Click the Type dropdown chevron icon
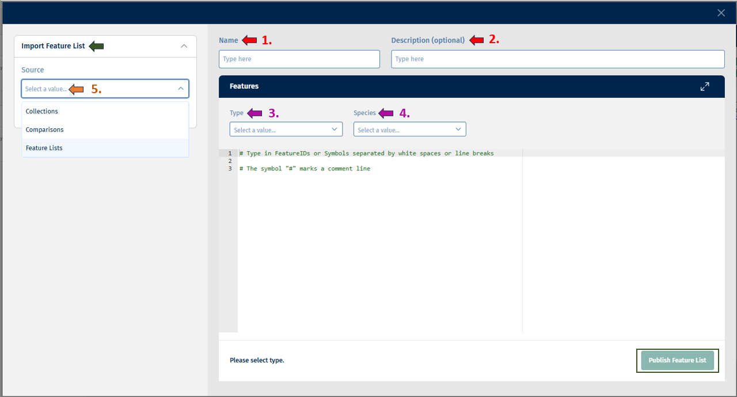Viewport: 737px width, 397px height. (x=335, y=129)
